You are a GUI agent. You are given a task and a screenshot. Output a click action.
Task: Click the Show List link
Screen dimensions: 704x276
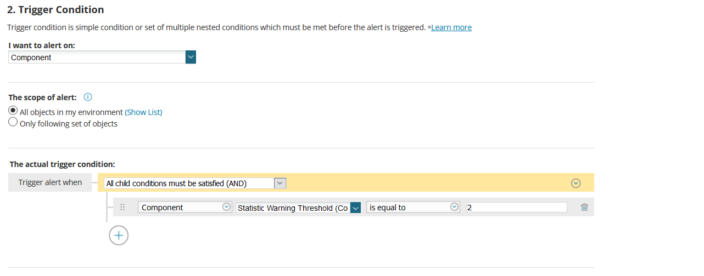coord(143,112)
